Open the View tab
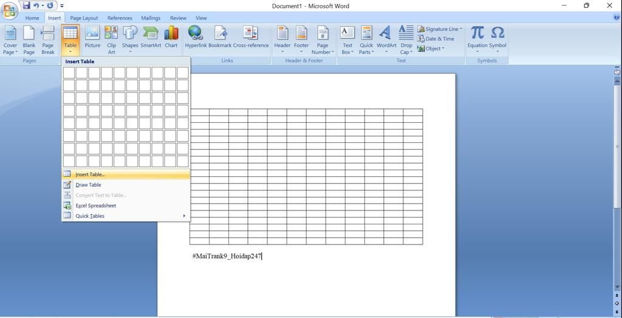The height and width of the screenshot is (318, 622). pyautogui.click(x=201, y=18)
